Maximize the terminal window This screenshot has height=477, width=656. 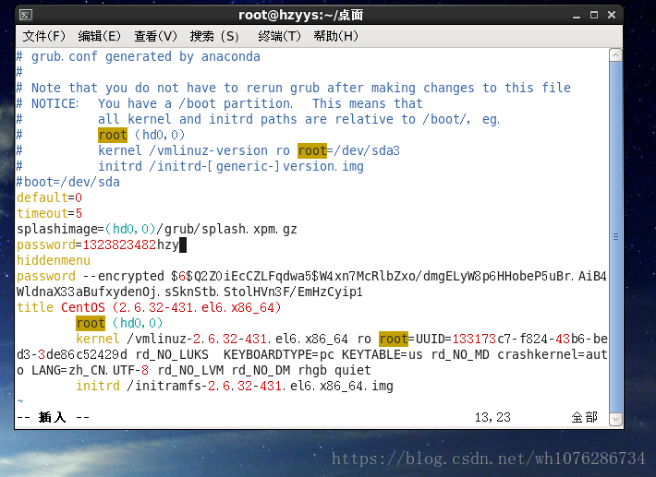(594, 15)
